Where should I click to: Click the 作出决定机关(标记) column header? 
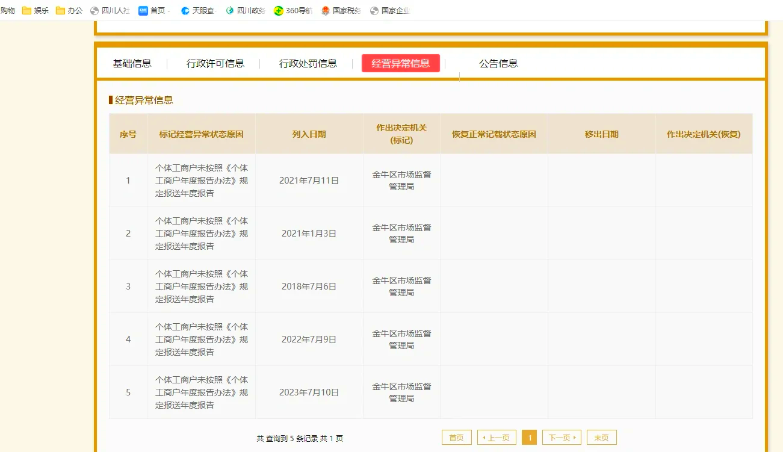point(401,134)
